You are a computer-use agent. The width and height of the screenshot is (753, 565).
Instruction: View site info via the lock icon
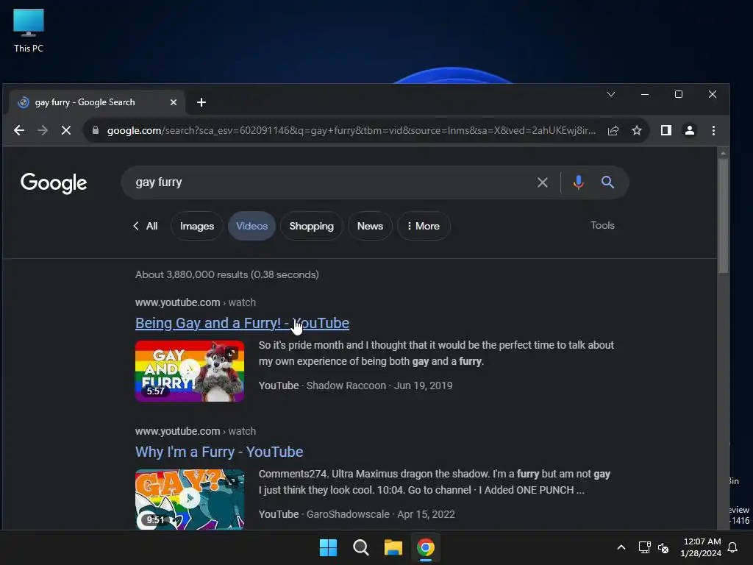pos(96,130)
